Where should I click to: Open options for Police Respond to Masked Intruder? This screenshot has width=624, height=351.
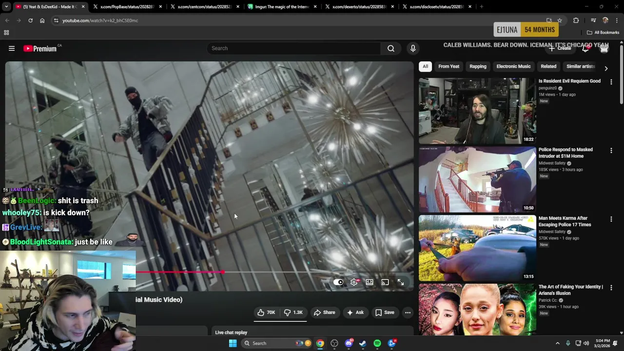(x=611, y=151)
